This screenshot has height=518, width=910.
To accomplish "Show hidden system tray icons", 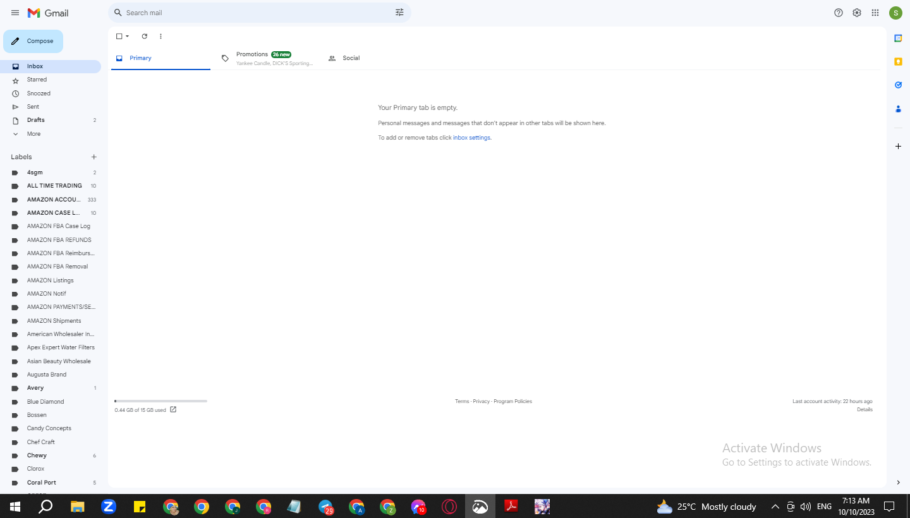I will (x=775, y=507).
